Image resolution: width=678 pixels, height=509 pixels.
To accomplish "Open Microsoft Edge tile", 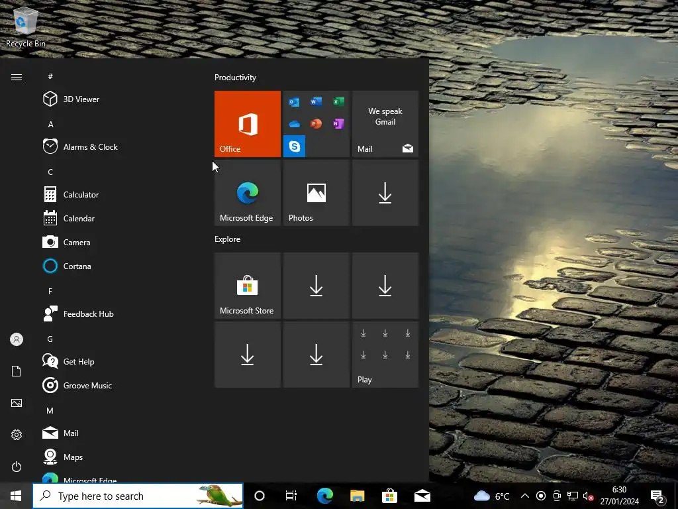I will [x=248, y=193].
